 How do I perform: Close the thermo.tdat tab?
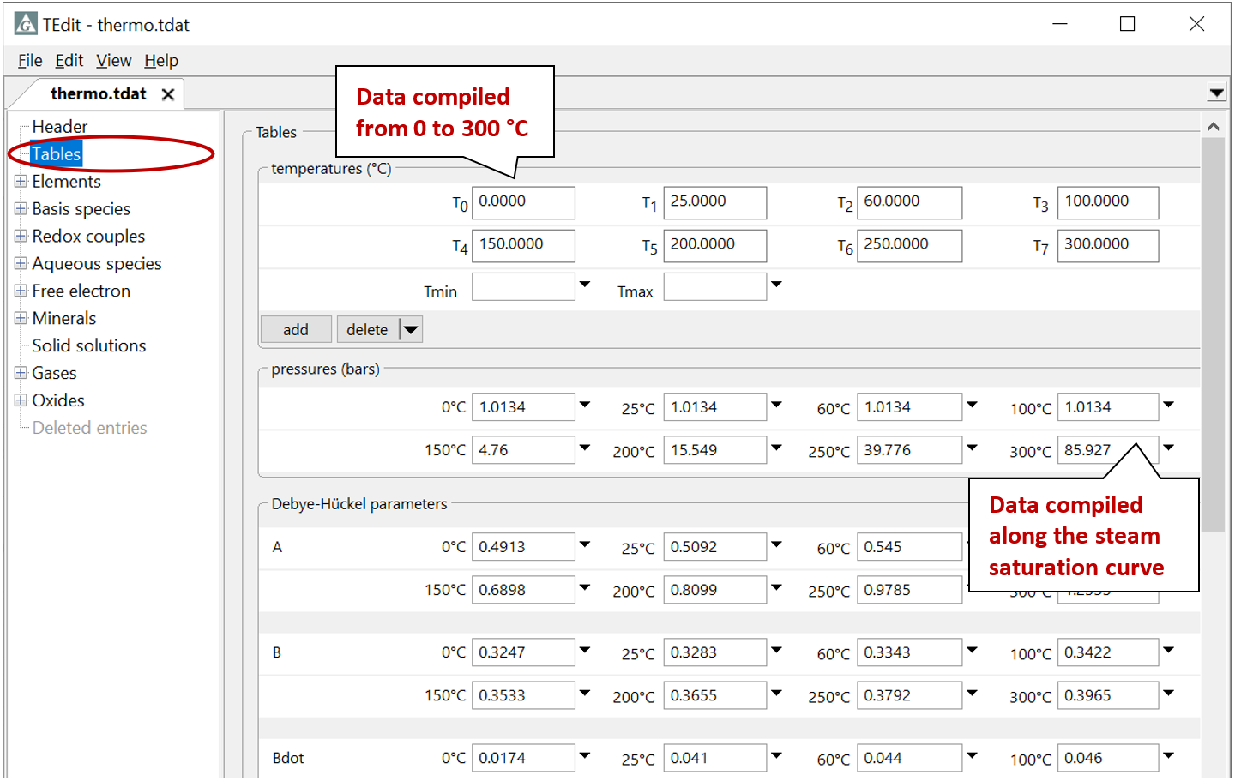[168, 94]
